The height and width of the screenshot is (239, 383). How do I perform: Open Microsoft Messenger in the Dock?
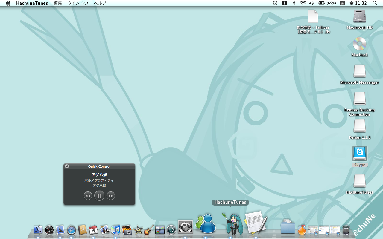point(206,223)
